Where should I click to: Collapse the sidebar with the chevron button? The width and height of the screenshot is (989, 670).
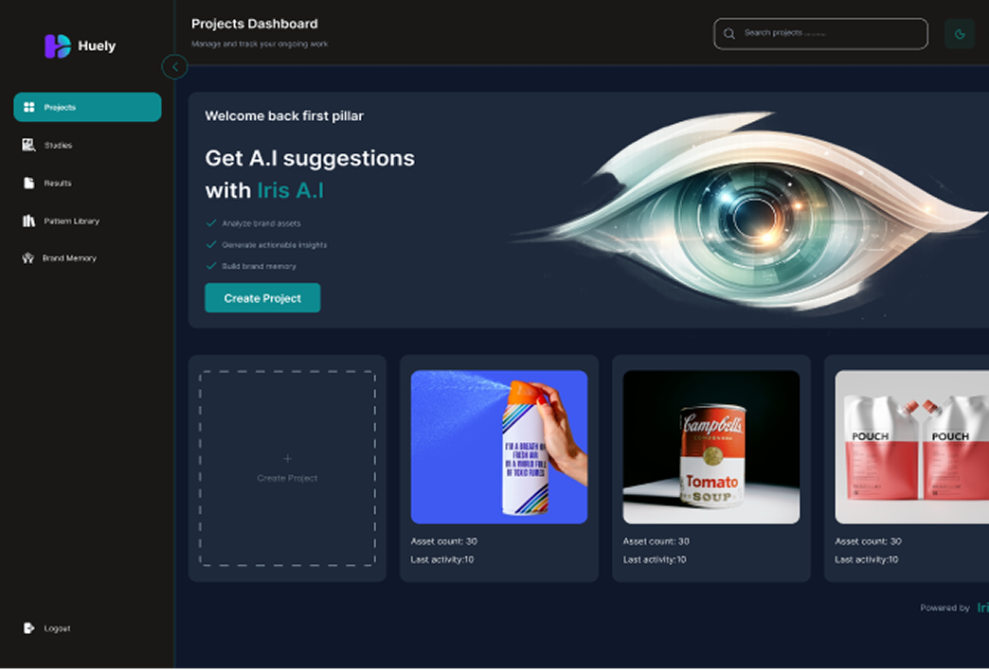(x=174, y=67)
